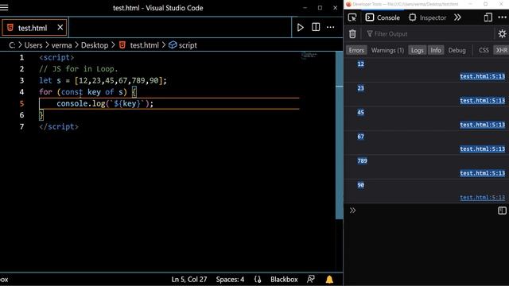
Task: Toggle the CSS filter
Action: pyautogui.click(x=484, y=50)
